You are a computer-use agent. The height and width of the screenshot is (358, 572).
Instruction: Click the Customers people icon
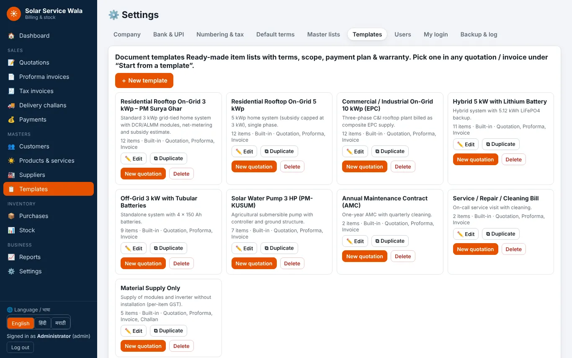coord(11,146)
